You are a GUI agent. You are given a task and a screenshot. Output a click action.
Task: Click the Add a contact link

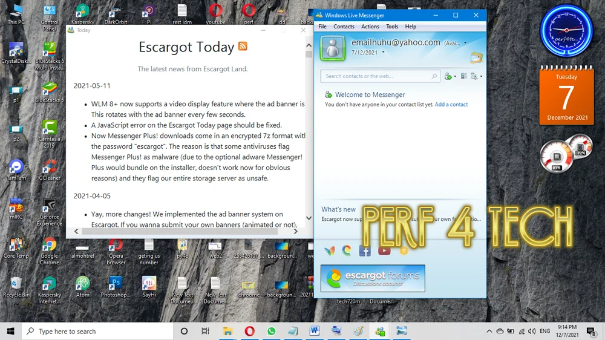coord(451,104)
